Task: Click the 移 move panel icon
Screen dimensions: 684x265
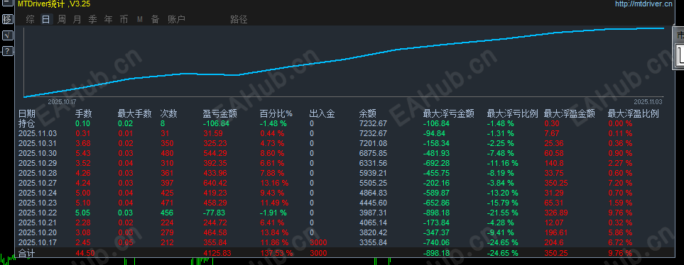Action: click(x=7, y=19)
